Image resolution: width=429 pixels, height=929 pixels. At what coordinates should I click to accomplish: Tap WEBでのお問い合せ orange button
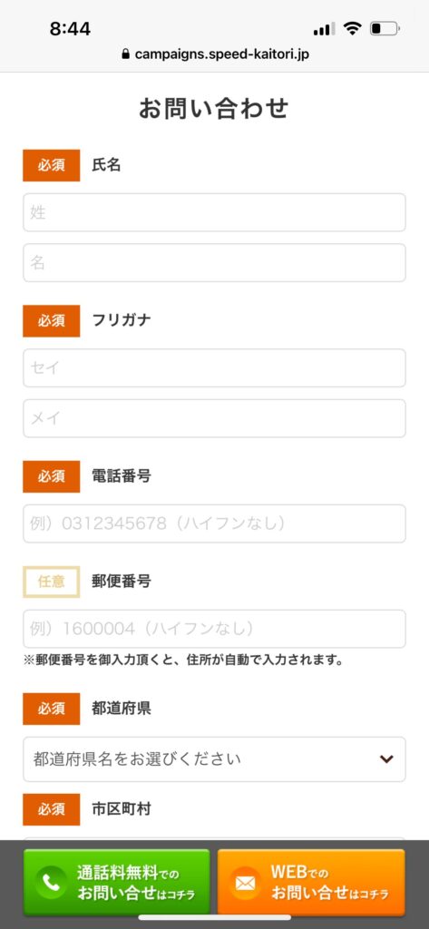(x=311, y=883)
